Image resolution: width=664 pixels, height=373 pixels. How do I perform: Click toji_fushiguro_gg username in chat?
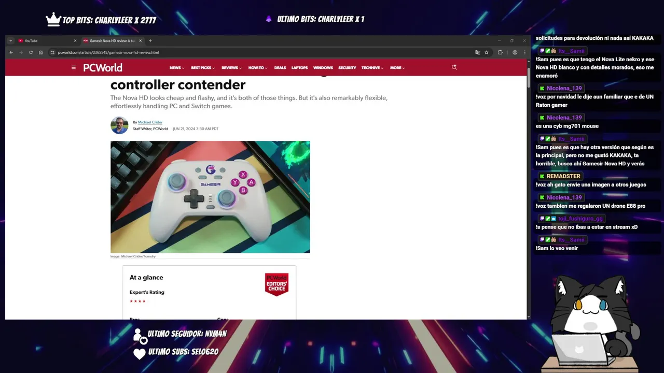[580, 219]
